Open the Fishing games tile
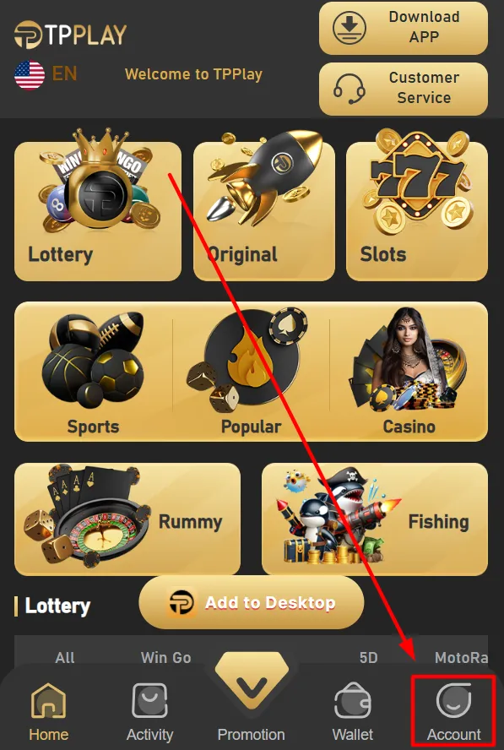Viewport: 504px width, 750px height. [x=375, y=519]
